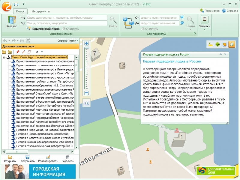Click the asterisk marker style icon

(37, 52)
